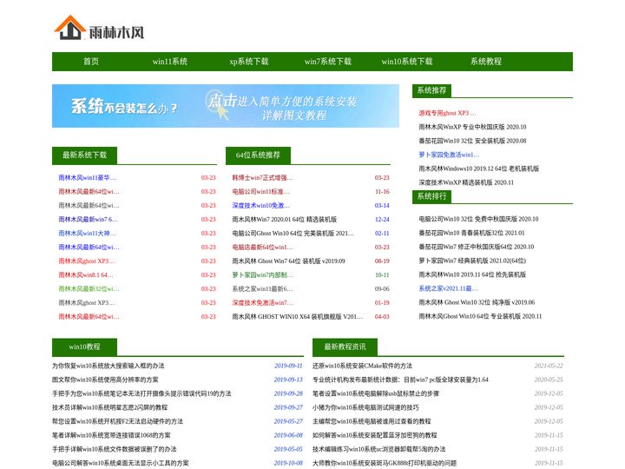The image size is (625, 469).
Task: Open the 最新教程资讯 section header
Action: click(x=345, y=347)
